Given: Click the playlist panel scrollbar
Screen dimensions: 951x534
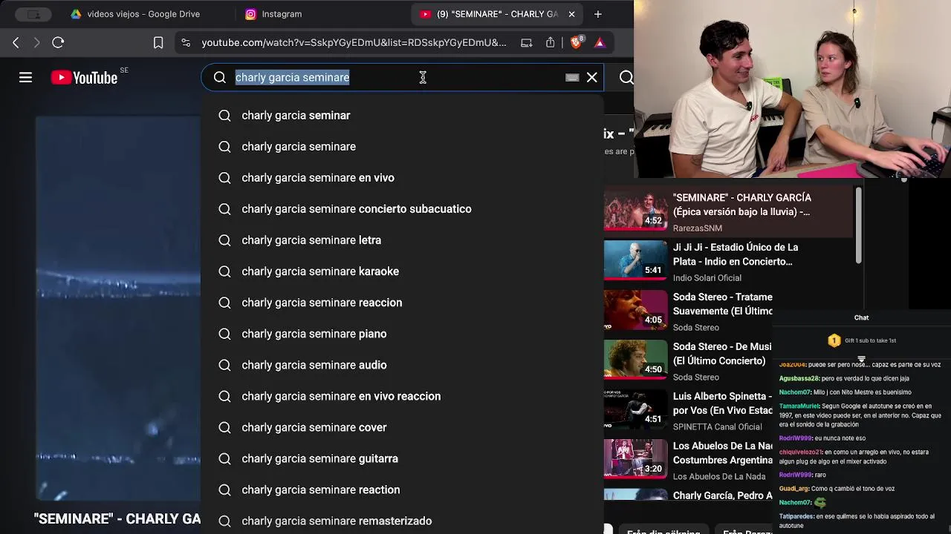Looking at the screenshot, I should click(858, 225).
